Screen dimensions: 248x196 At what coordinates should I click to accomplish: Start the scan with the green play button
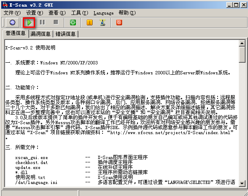pyautogui.click(x=29, y=22)
